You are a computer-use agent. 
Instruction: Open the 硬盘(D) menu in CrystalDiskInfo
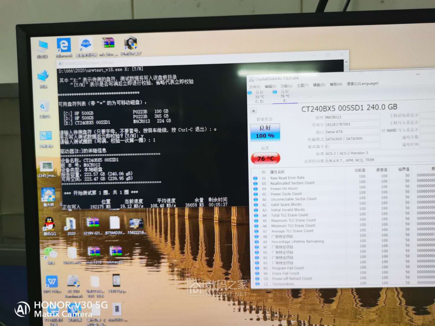point(319,85)
